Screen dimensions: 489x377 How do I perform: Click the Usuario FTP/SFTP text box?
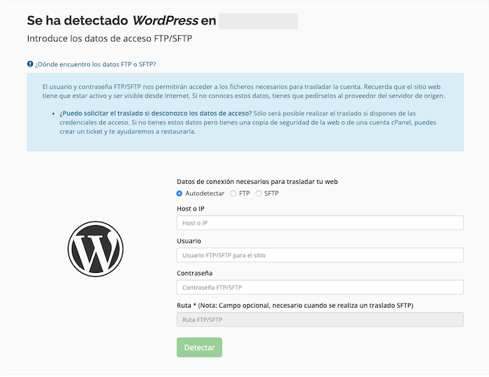point(320,255)
